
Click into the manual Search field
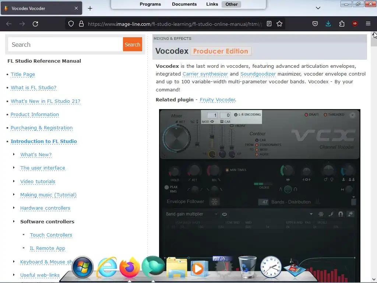tap(66, 44)
